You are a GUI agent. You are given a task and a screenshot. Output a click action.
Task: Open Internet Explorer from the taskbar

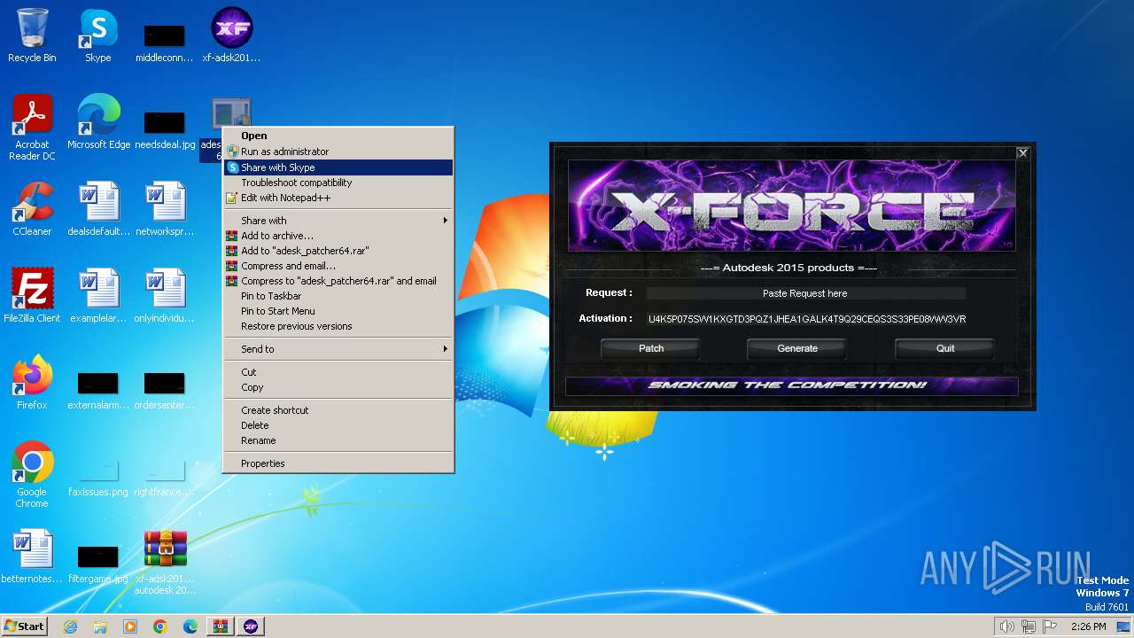coord(70,626)
